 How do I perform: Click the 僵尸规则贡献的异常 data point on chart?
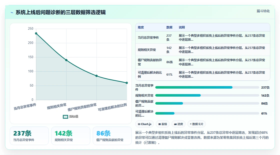(96, 76)
